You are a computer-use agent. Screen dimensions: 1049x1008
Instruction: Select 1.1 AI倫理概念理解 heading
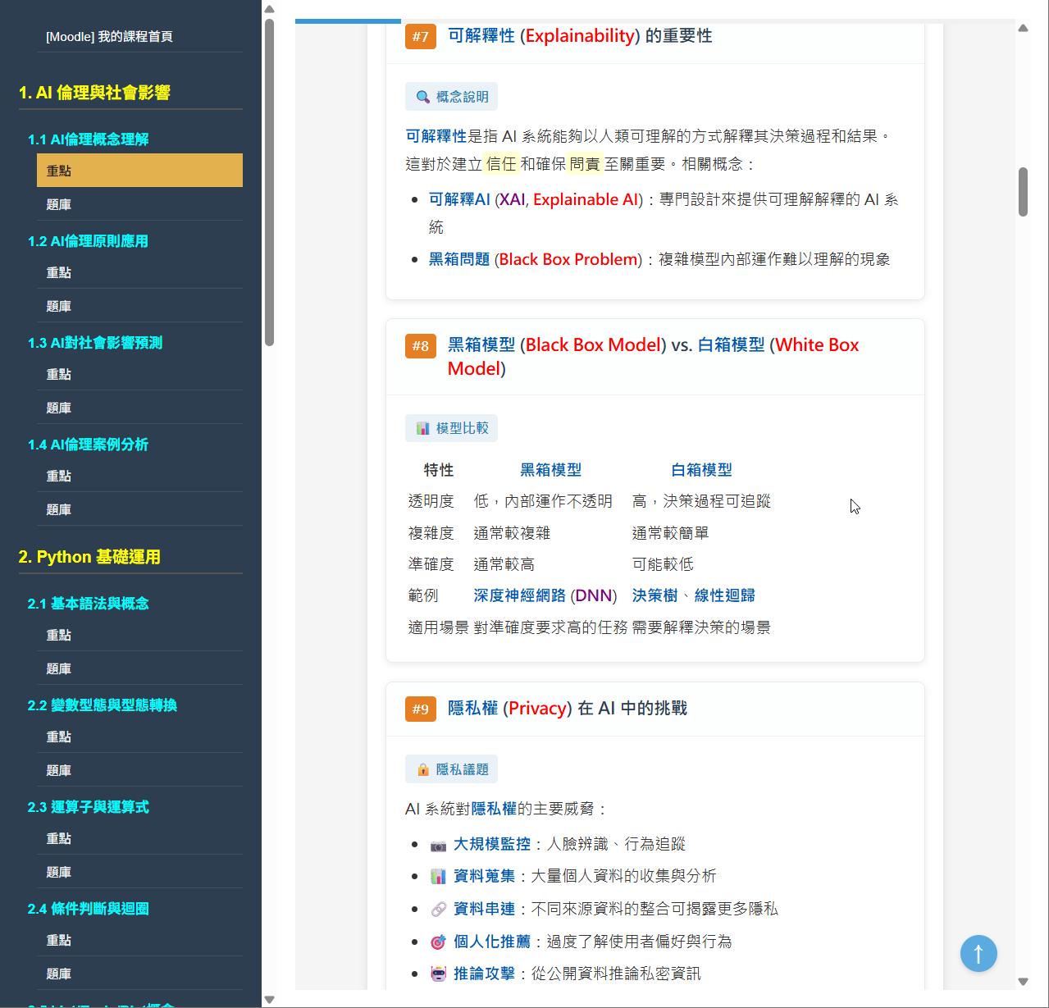coord(89,139)
